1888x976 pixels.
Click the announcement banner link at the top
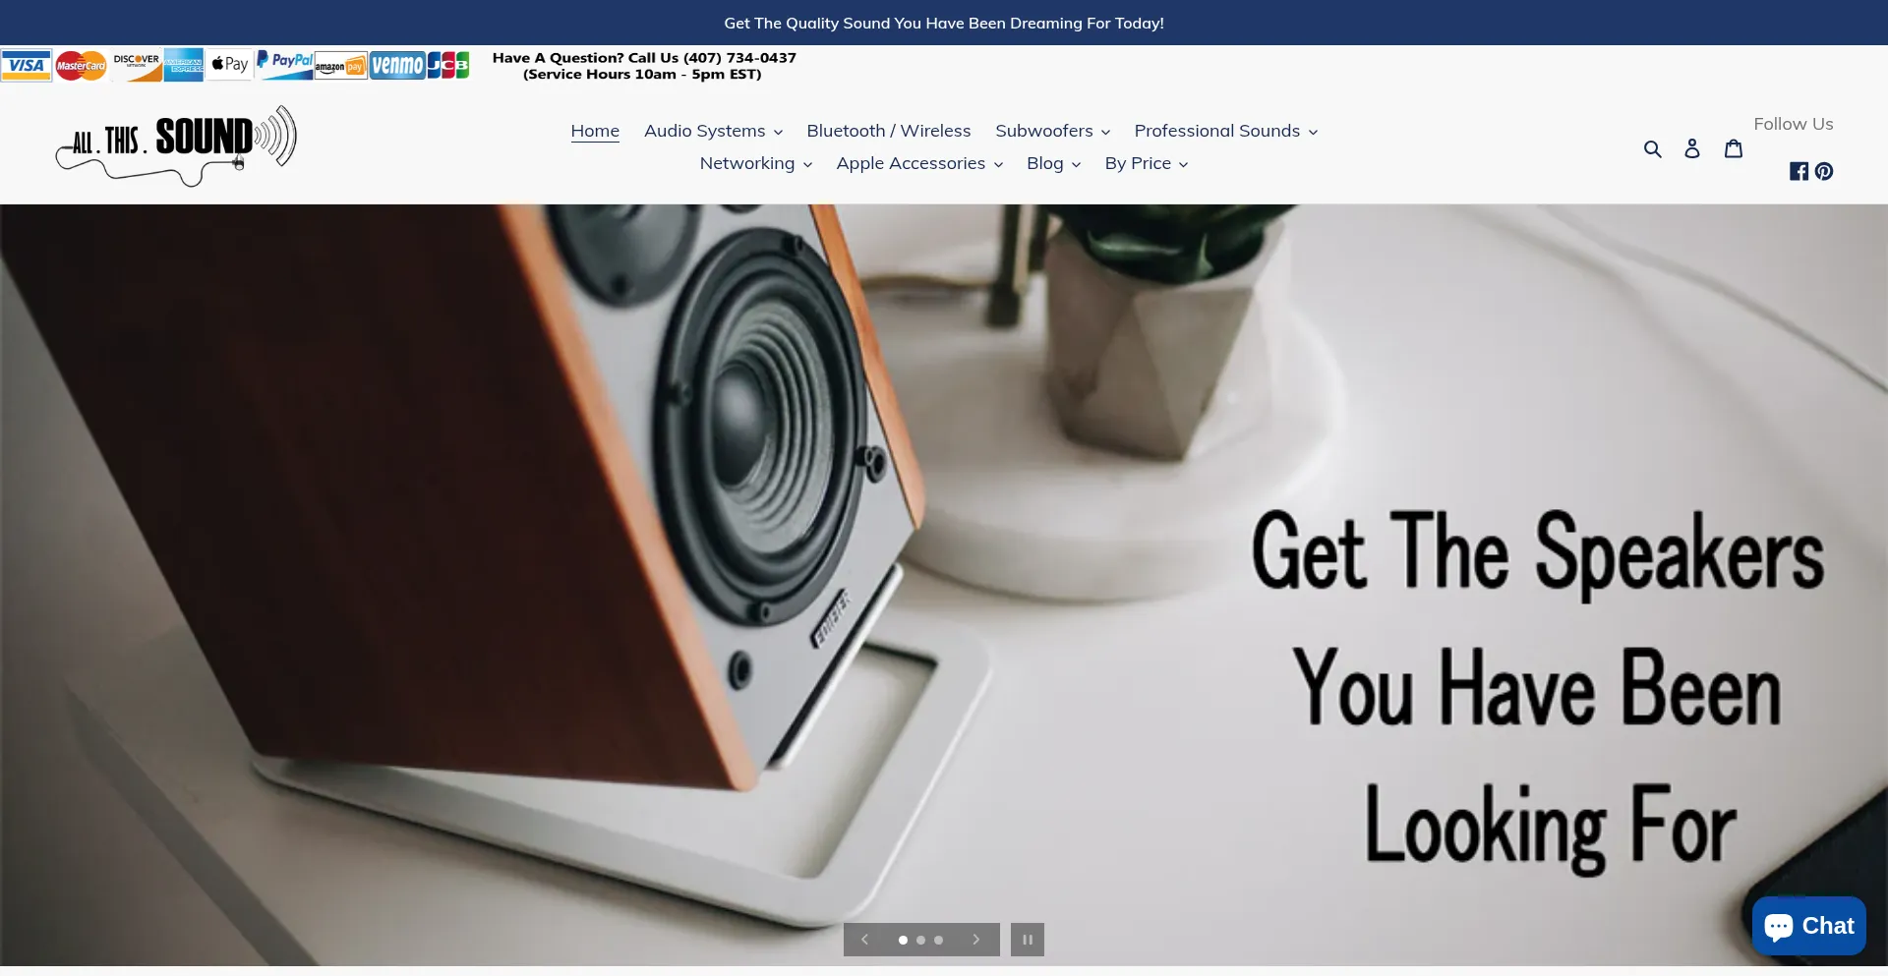tap(943, 23)
